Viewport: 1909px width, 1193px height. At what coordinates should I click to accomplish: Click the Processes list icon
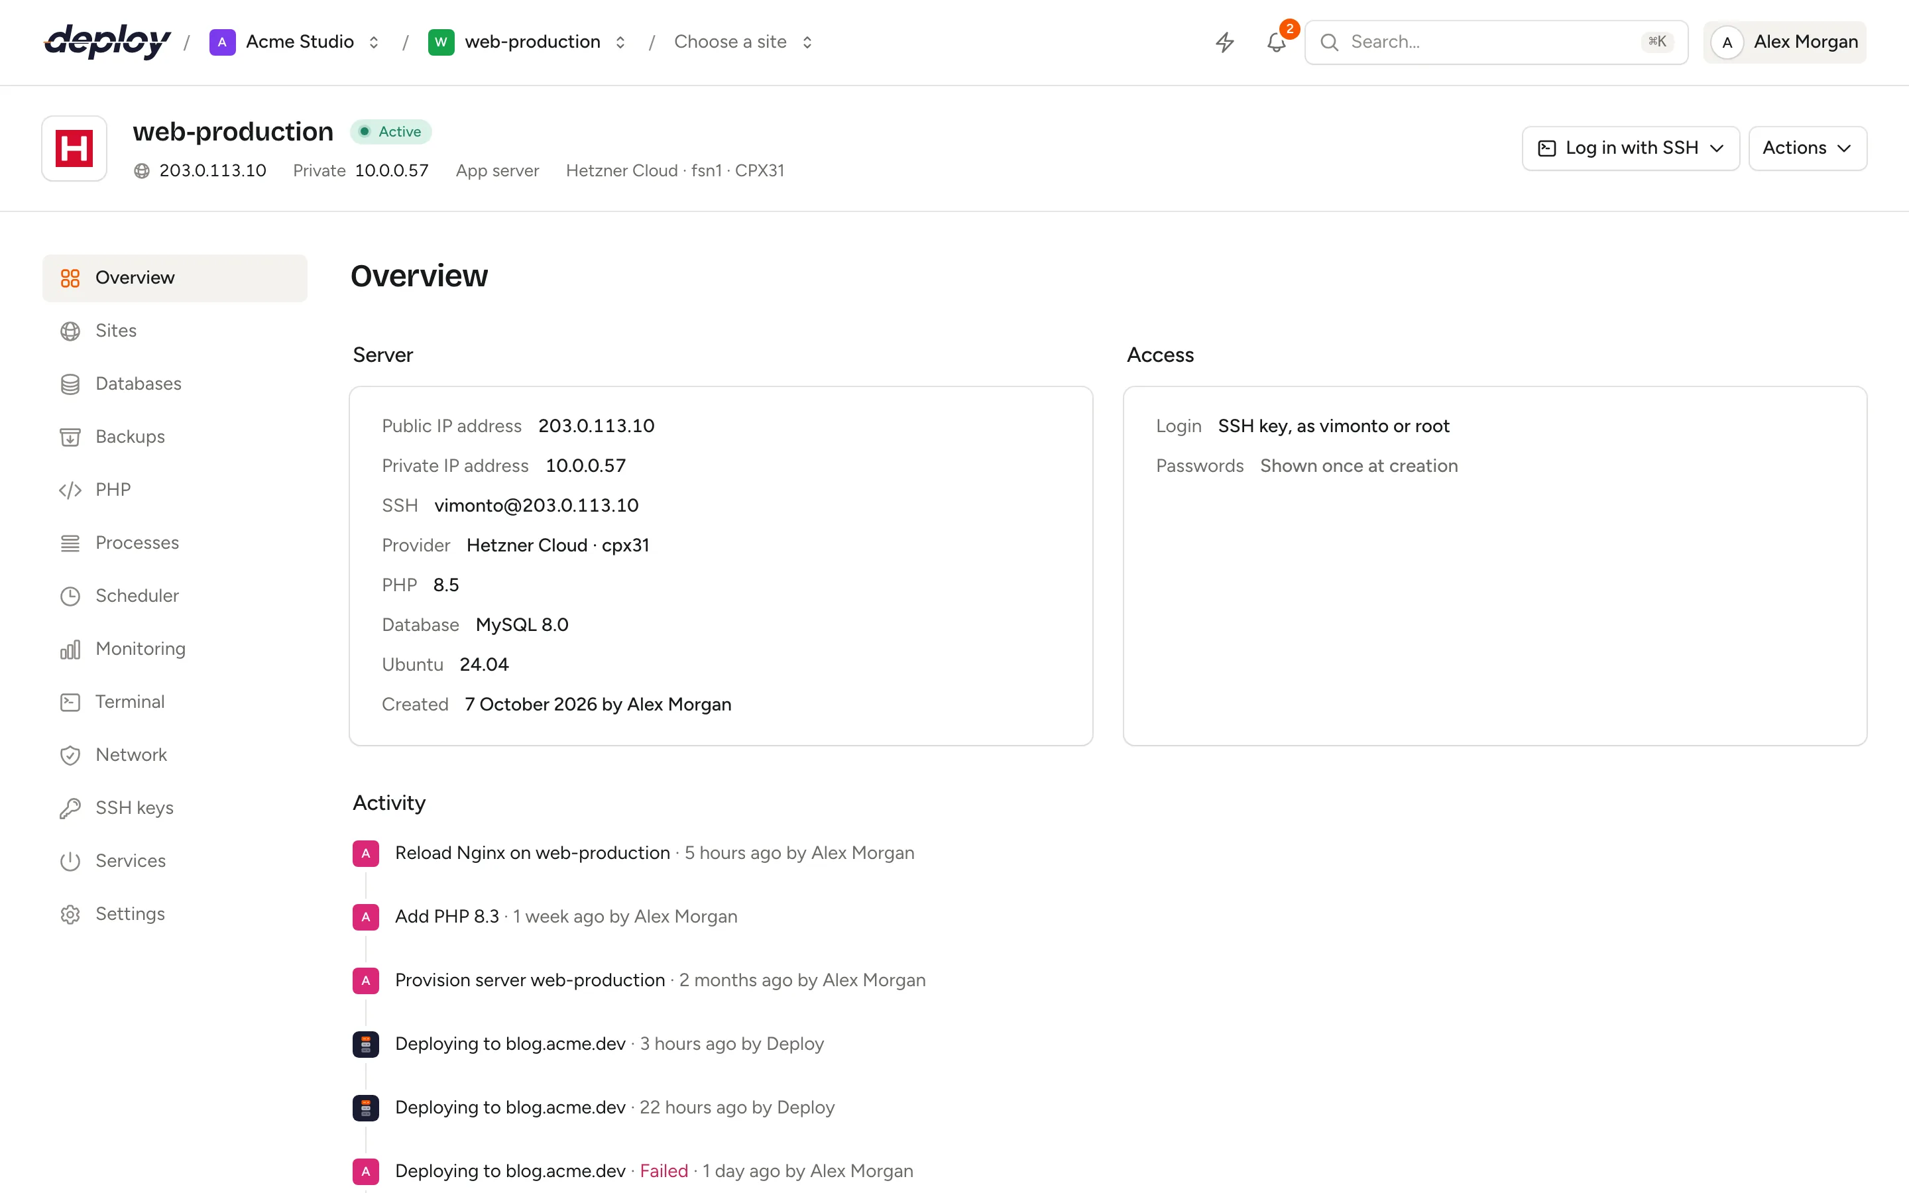70,543
